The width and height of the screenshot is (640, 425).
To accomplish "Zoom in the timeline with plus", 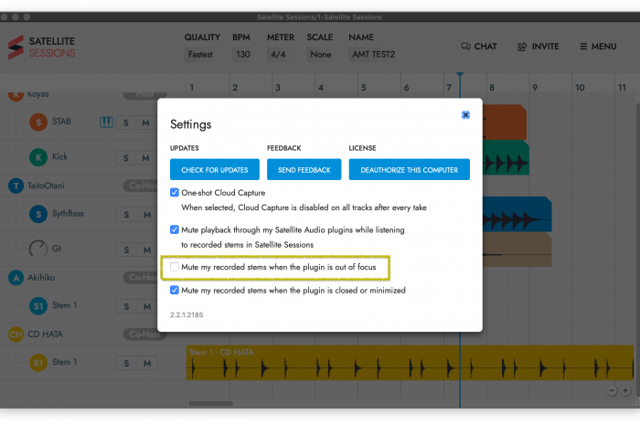I will (x=625, y=390).
